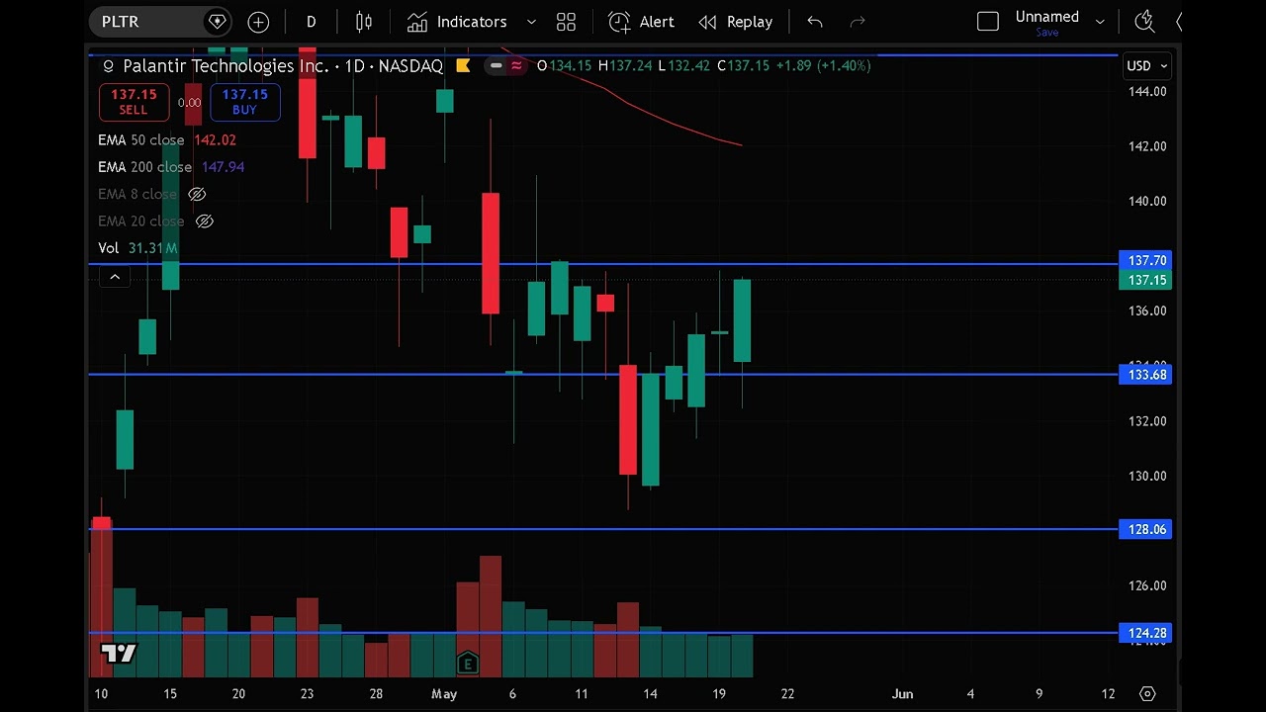The image size is (1266, 712).
Task: Click the Unnamed layout name
Action: [1046, 17]
